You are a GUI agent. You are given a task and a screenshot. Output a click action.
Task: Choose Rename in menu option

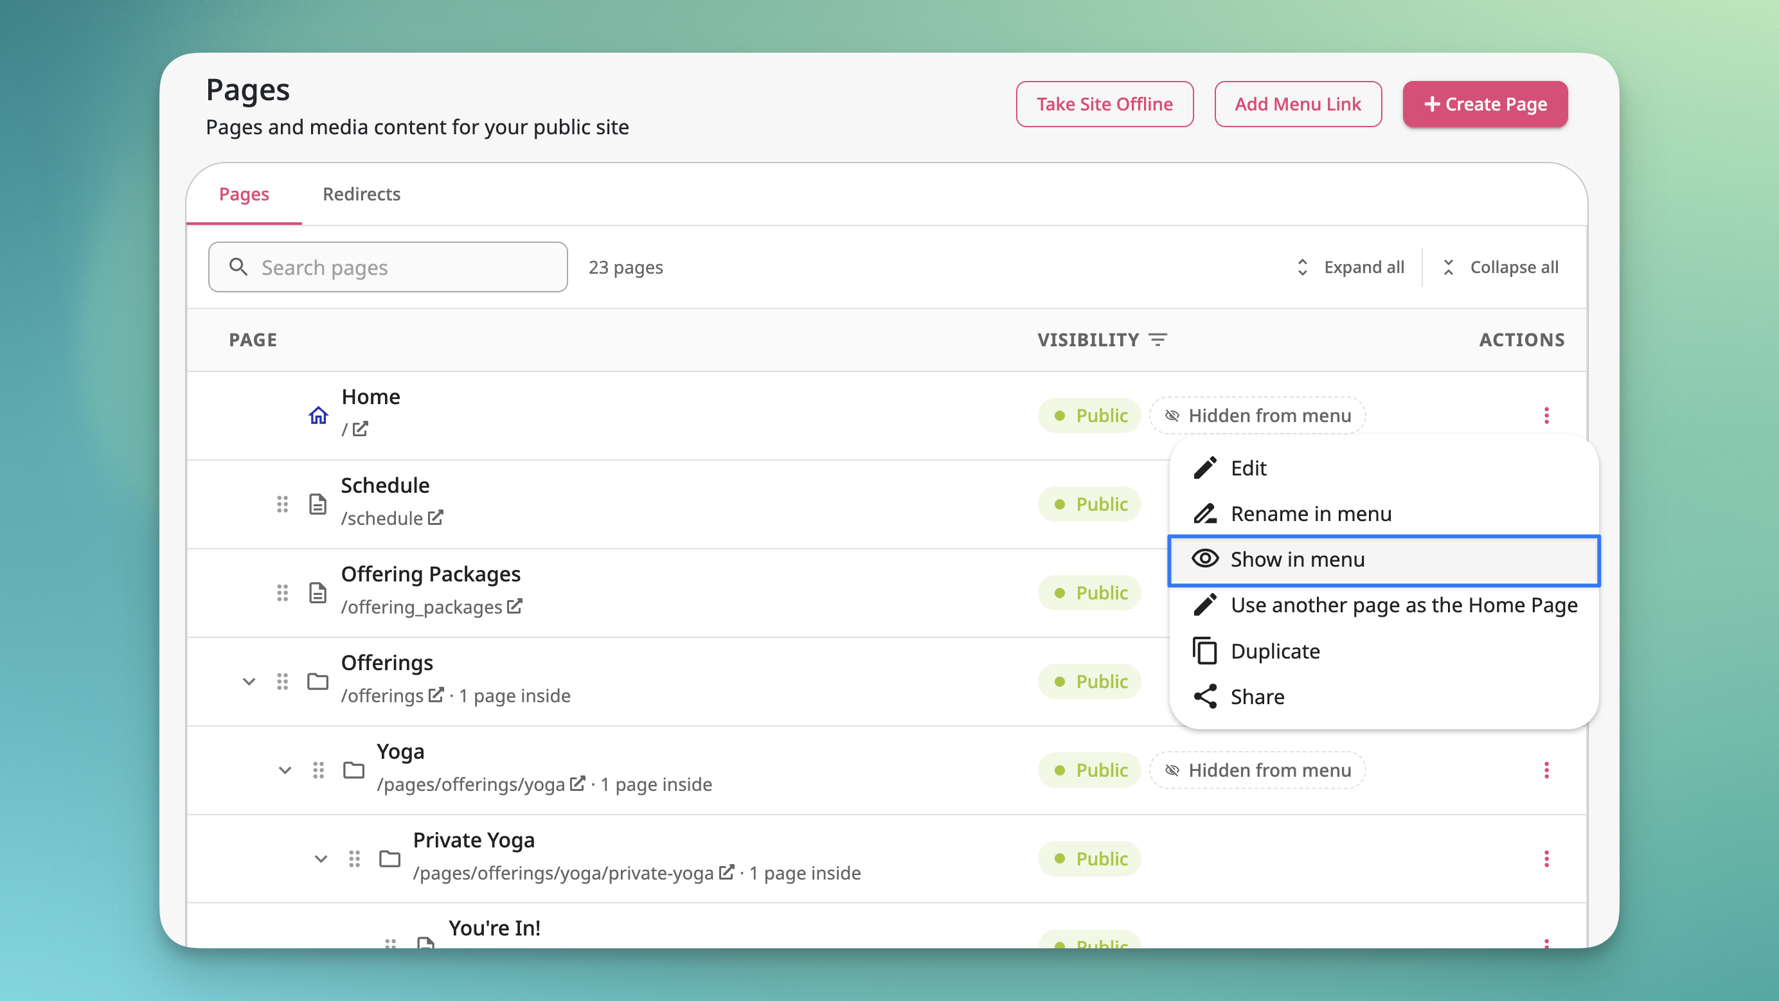coord(1383,513)
